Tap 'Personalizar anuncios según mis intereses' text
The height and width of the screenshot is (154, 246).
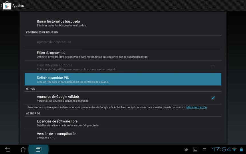[x=62, y=101]
